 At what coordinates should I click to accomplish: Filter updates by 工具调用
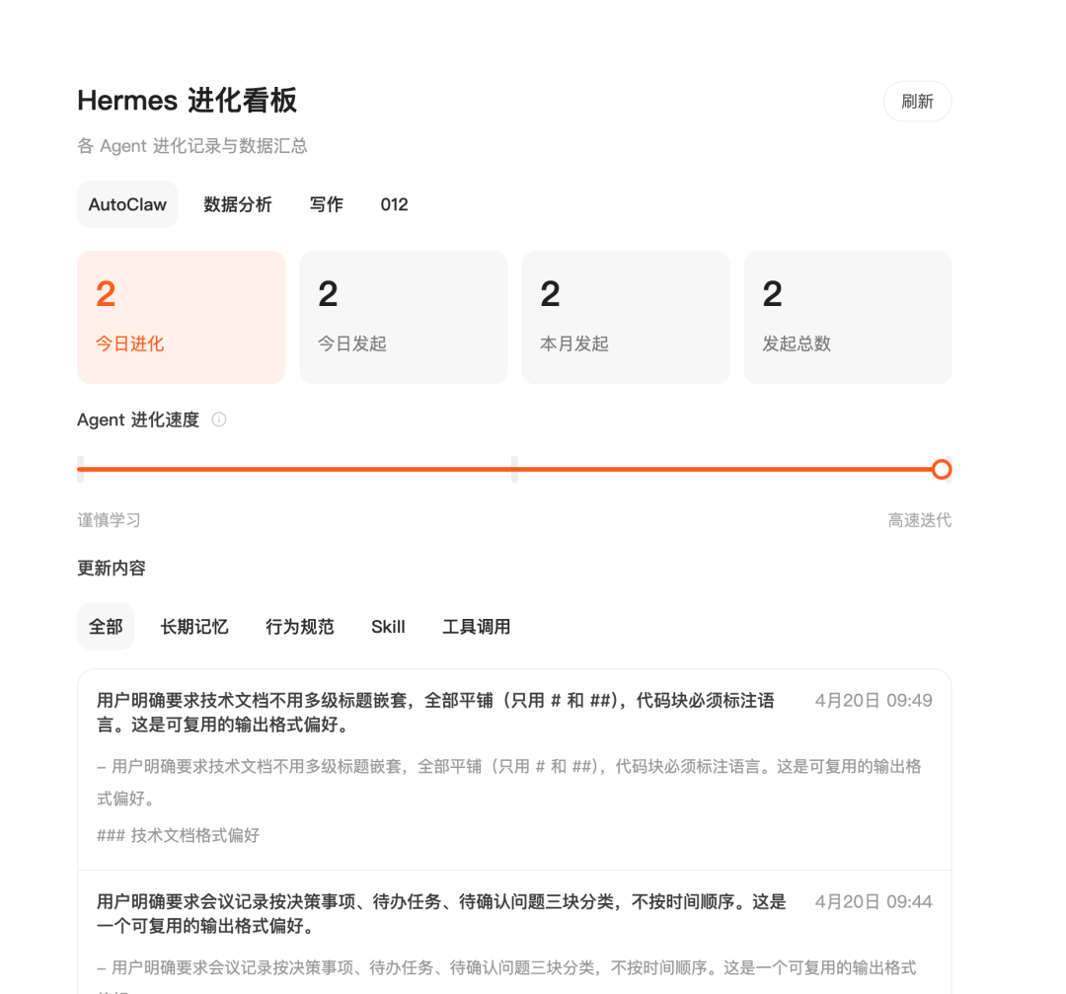(x=476, y=626)
